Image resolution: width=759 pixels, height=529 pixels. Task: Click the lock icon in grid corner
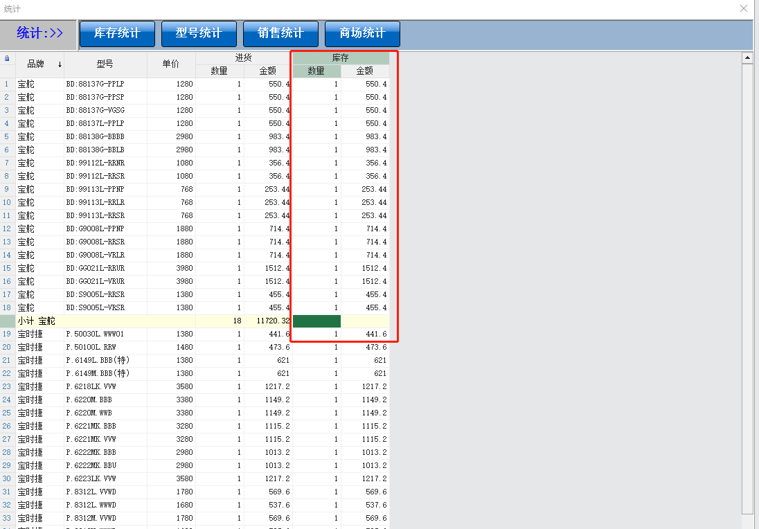[7, 58]
